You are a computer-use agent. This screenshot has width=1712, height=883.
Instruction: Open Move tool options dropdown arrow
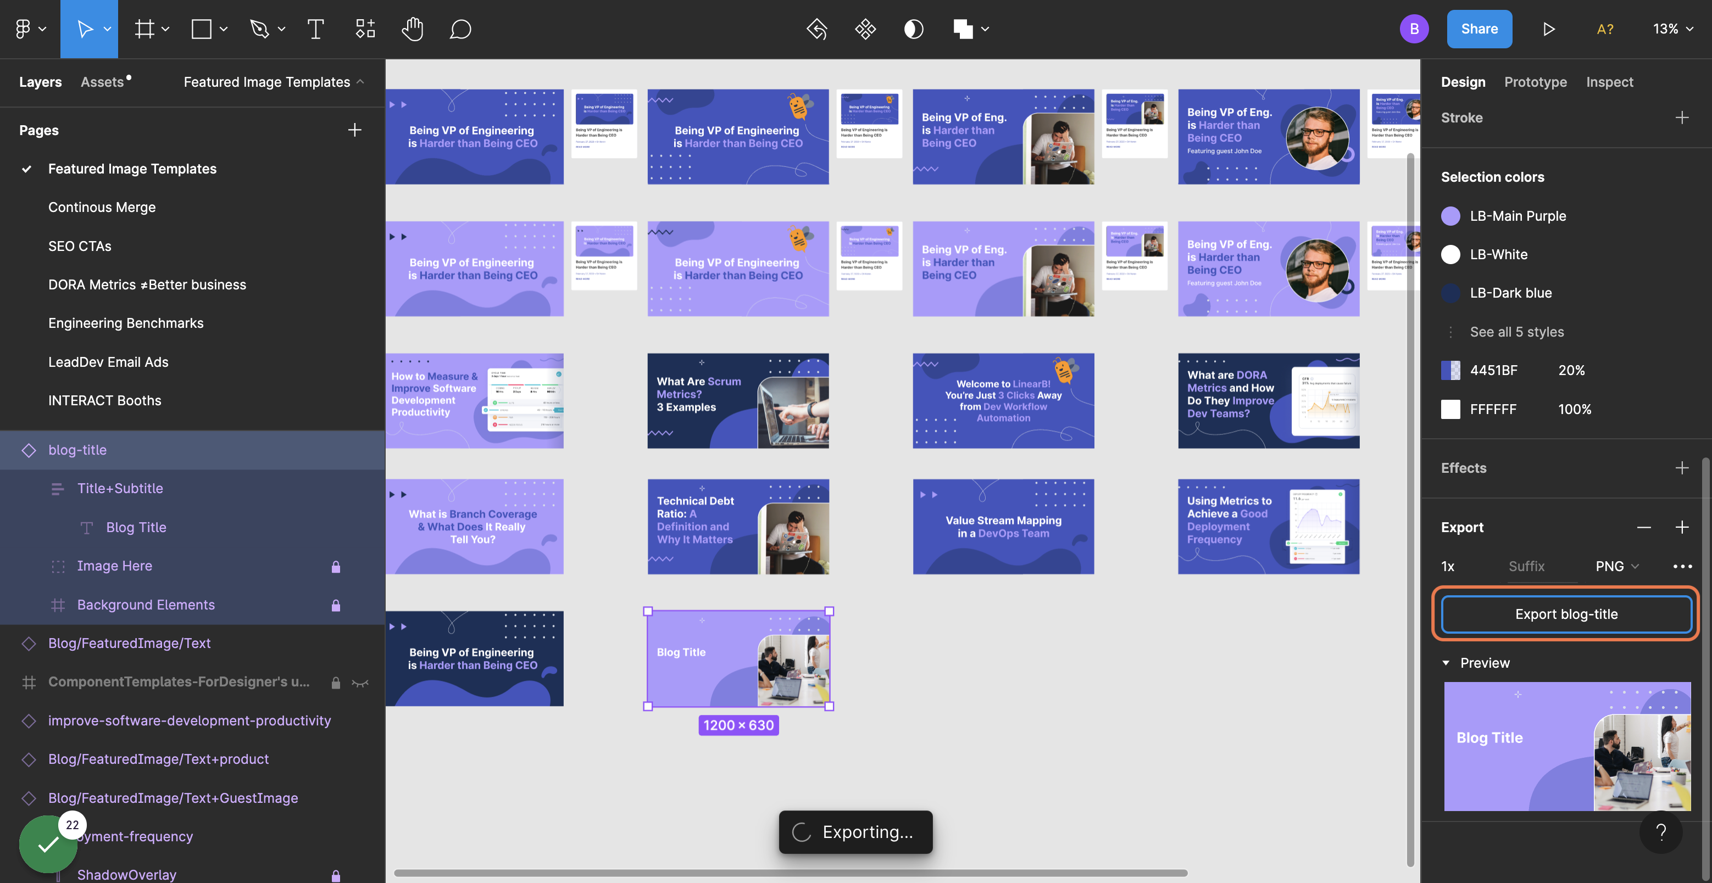107,29
